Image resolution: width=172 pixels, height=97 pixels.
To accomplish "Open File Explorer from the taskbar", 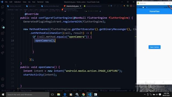I will (59, 95).
